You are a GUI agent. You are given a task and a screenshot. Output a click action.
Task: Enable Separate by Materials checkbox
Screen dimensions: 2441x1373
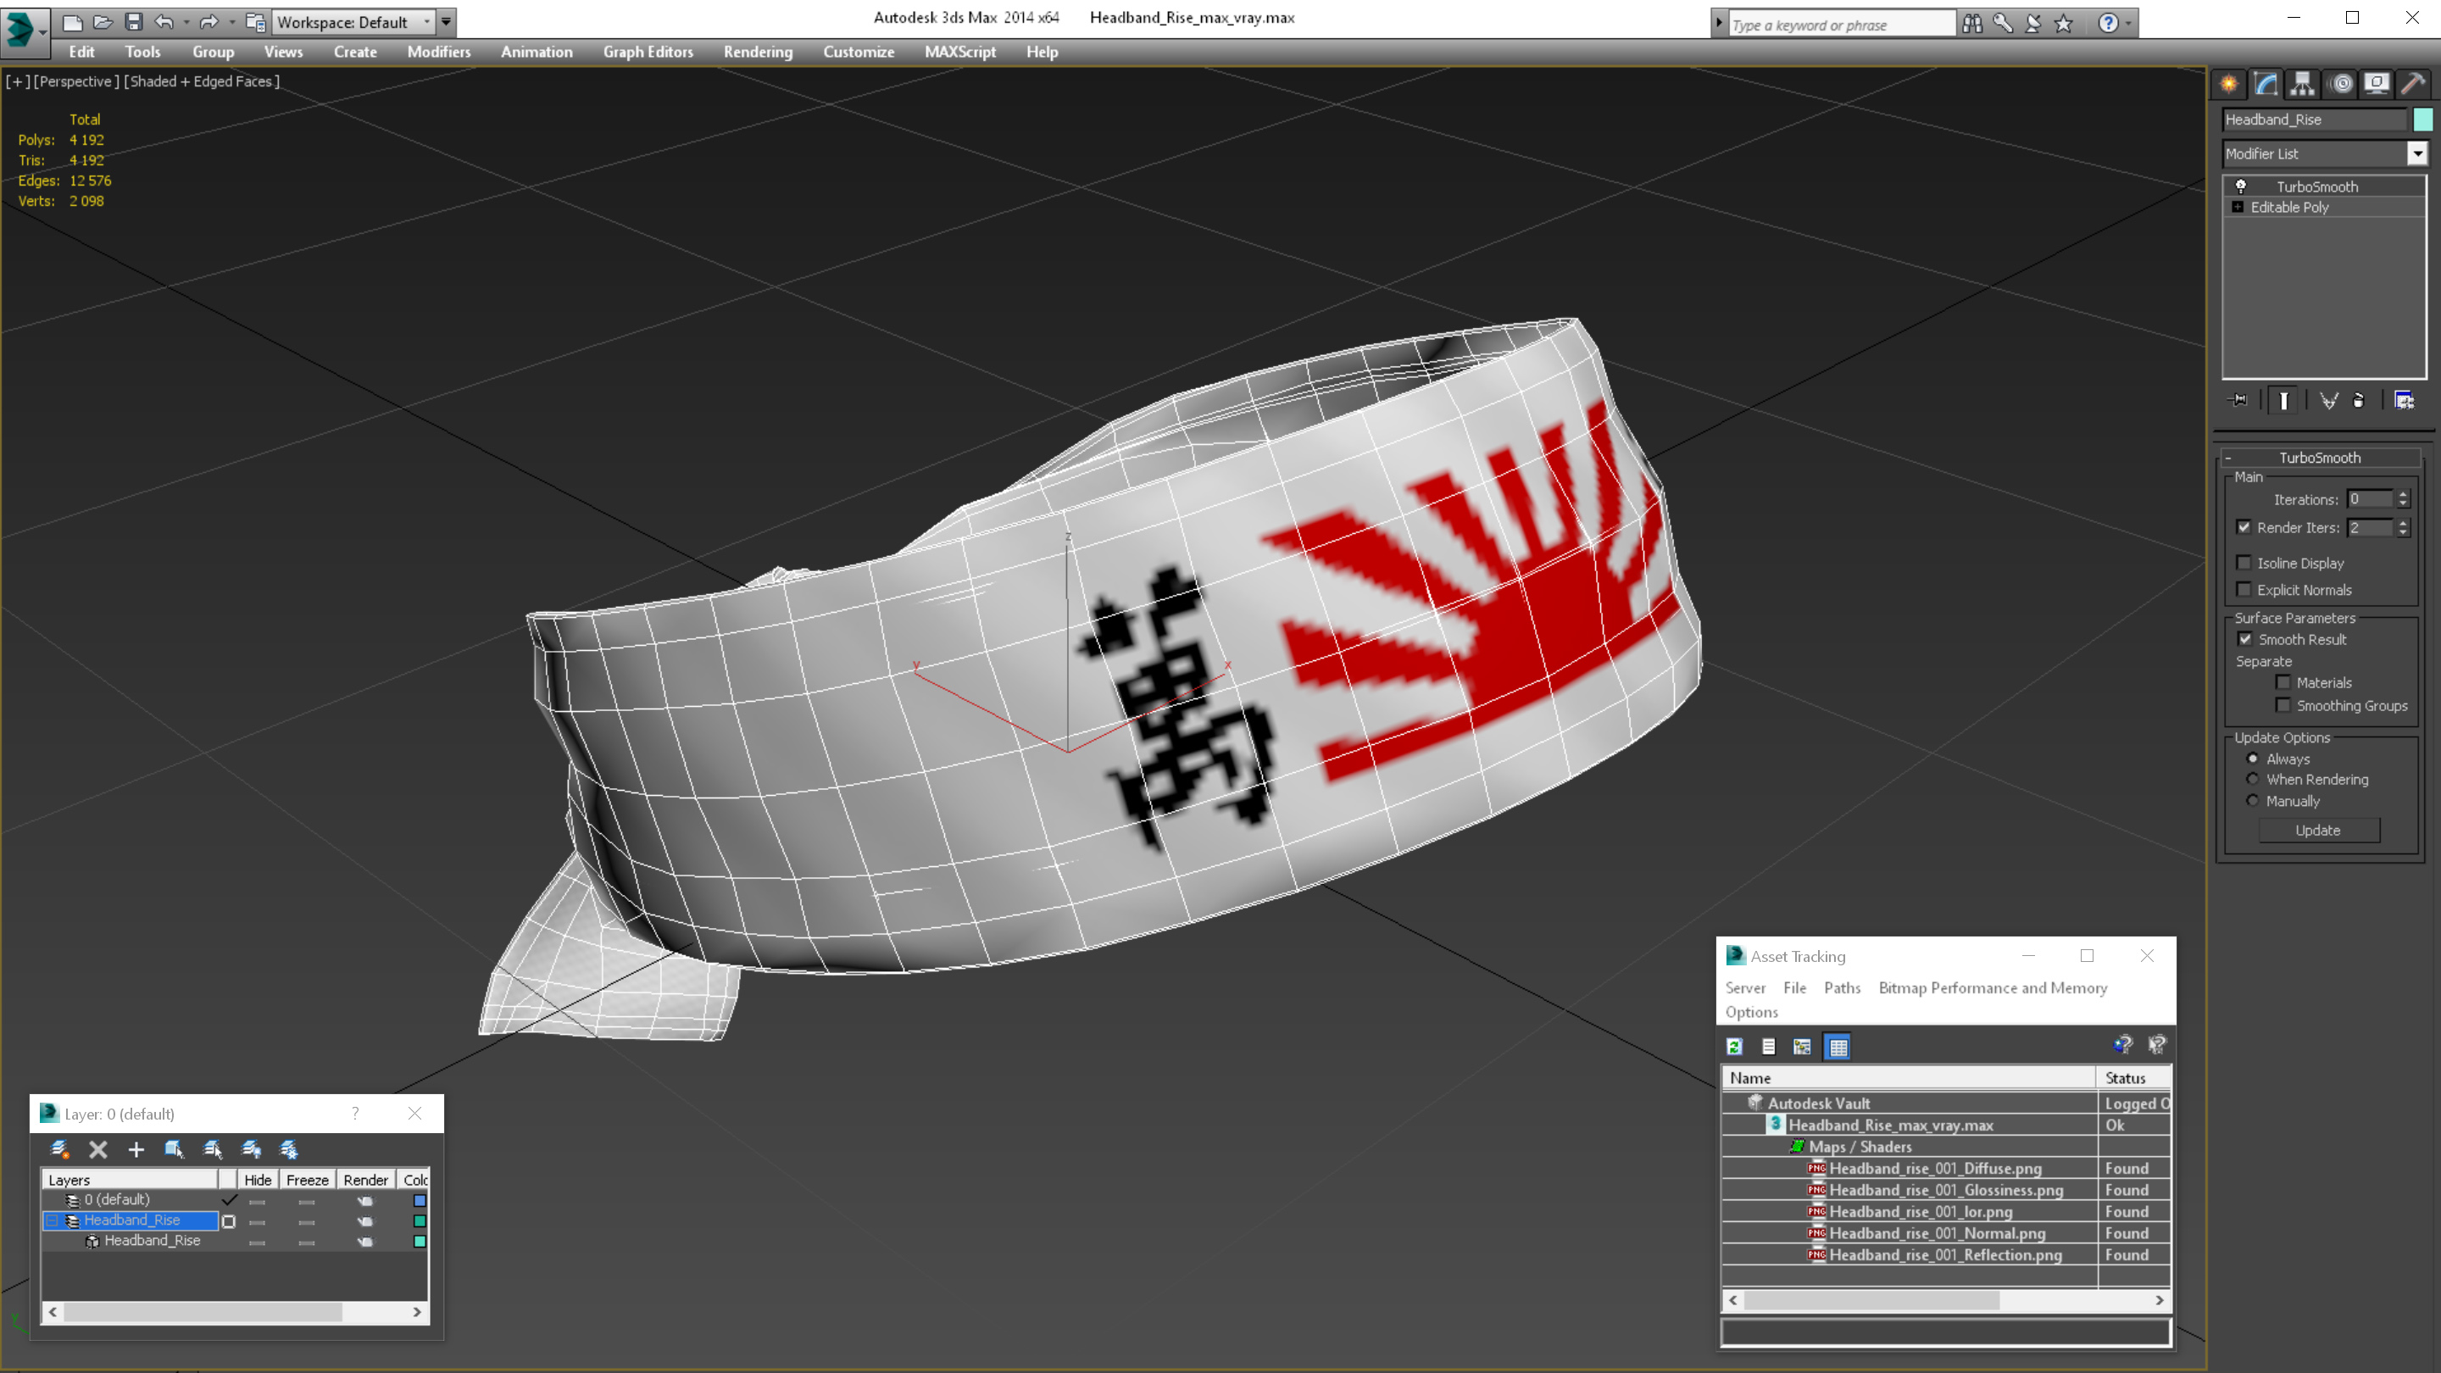[2283, 682]
